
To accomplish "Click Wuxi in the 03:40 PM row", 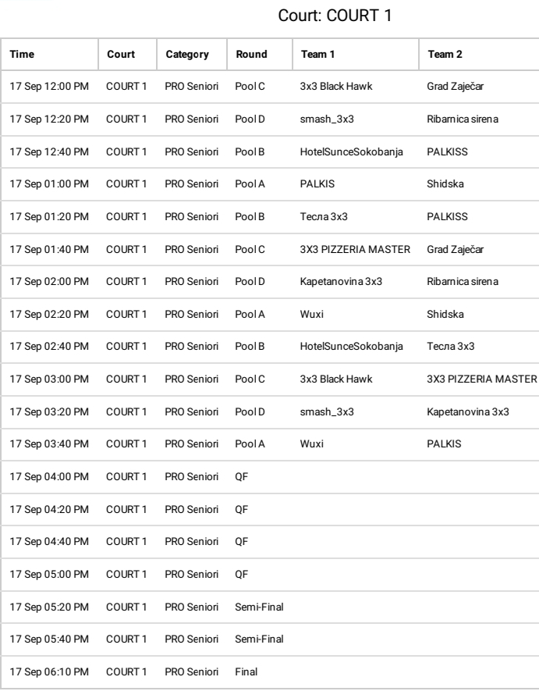I will (311, 443).
